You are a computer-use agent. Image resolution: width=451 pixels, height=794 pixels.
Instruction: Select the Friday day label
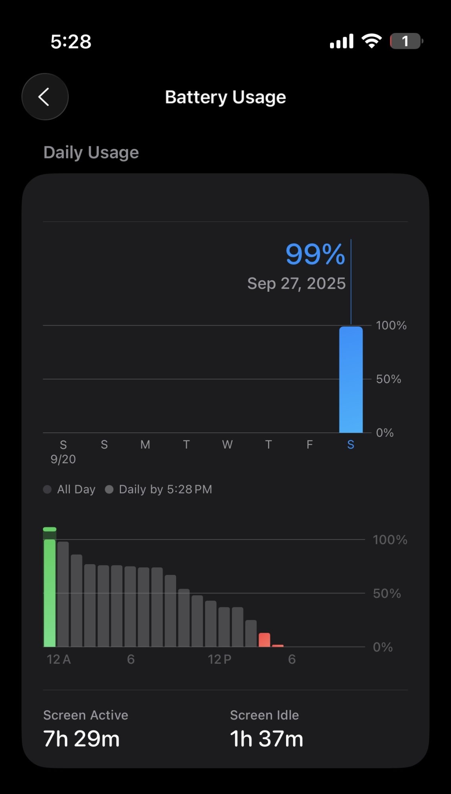[309, 445]
